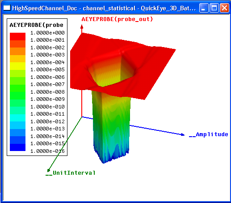231x203 pixels.
Task: Select the AEYEPROBE legend title
Action: tap(37, 25)
